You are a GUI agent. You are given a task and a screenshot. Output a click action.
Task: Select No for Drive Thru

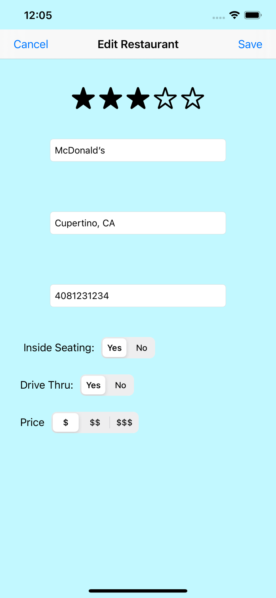[120, 385]
